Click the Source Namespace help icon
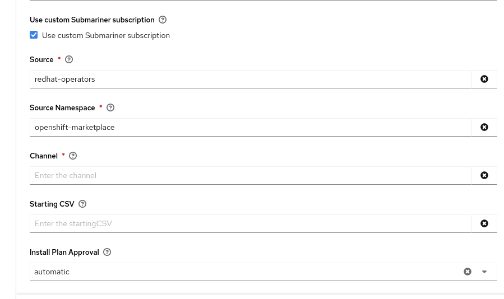504x299 pixels. (110, 108)
